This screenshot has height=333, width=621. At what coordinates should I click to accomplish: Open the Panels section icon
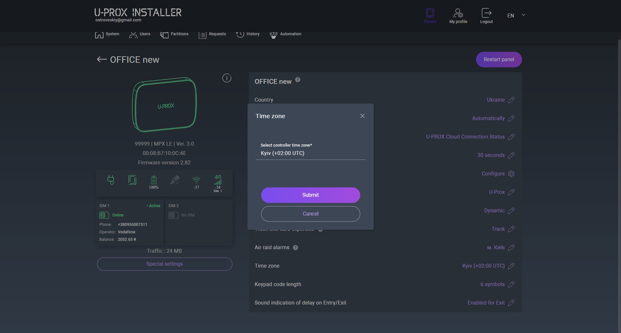(430, 13)
